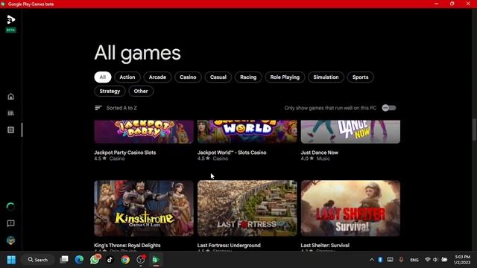Choose the Sports category chip

[360, 77]
